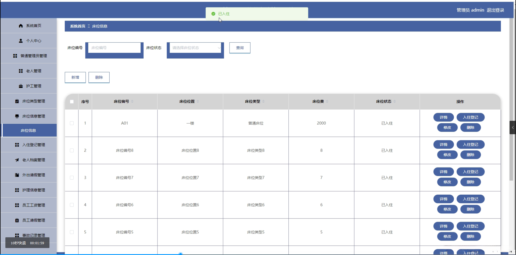Expand 护理信息管理 sidebar menu
Screen dimensions: 516x255
pyautogui.click(x=28, y=190)
